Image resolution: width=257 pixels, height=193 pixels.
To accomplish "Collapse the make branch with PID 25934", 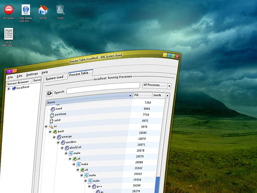I will [x=85, y=181].
